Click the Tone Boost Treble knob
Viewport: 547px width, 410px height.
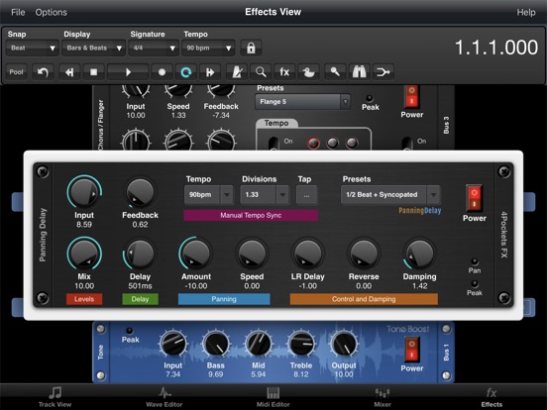coord(301,344)
